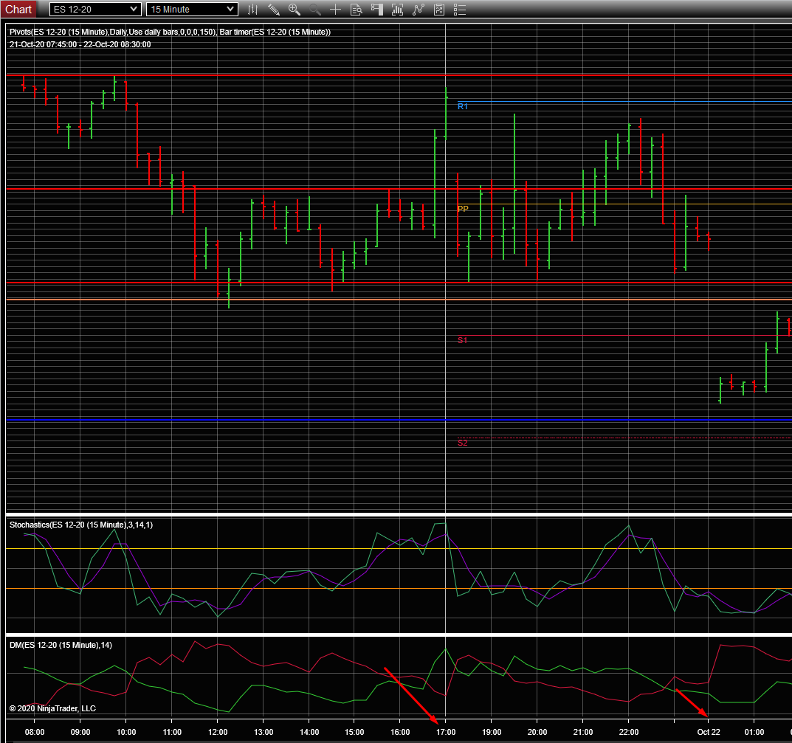Image resolution: width=792 pixels, height=743 pixels.
Task: Select the R1 pivot level label
Action: click(x=463, y=106)
